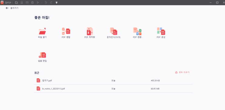
Task: Click the PDF 최적화 label
Action: tap(90, 37)
